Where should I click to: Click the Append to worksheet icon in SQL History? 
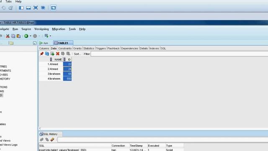click(42, 140)
